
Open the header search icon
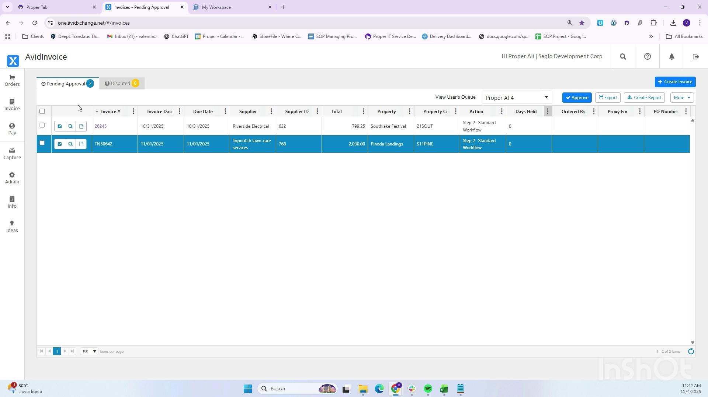[x=623, y=57]
